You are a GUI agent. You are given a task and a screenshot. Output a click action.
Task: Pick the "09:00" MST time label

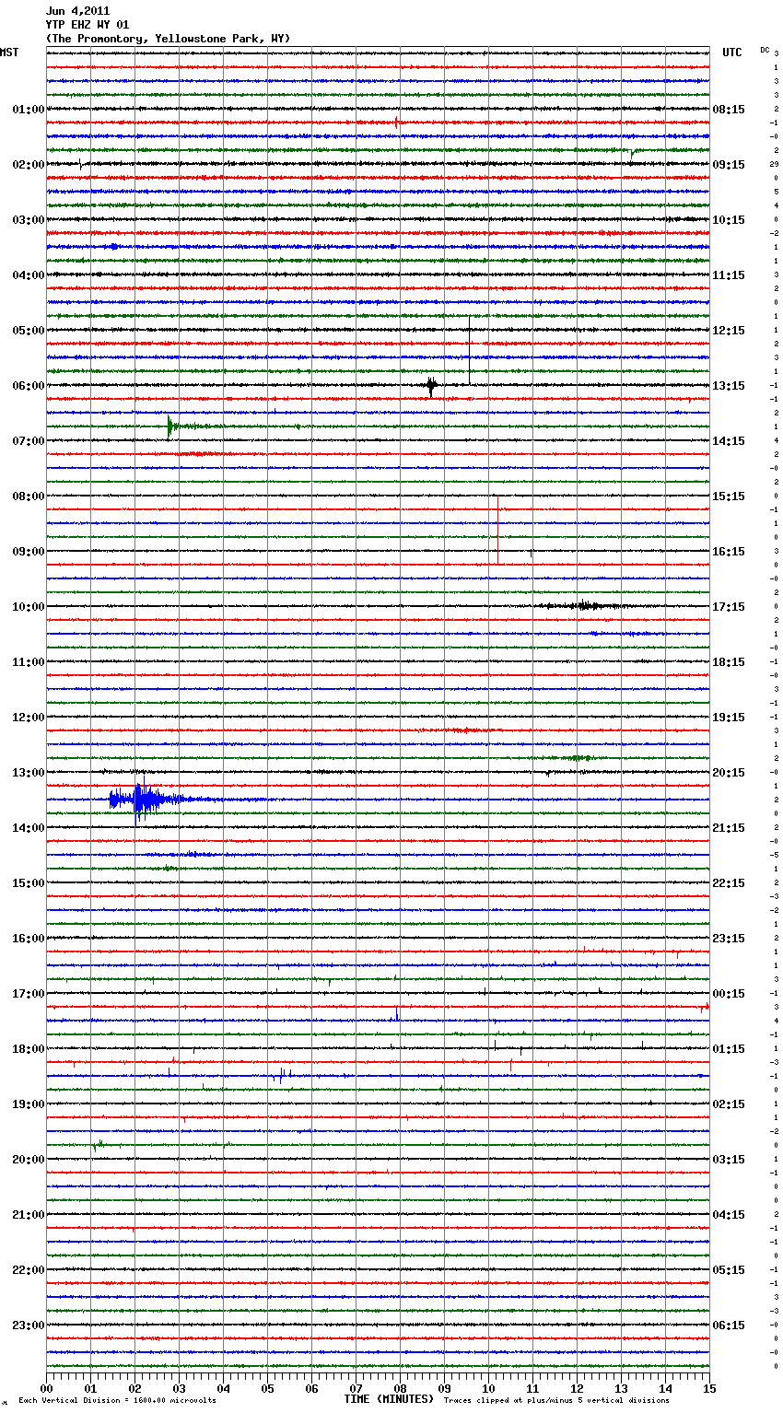click(29, 552)
